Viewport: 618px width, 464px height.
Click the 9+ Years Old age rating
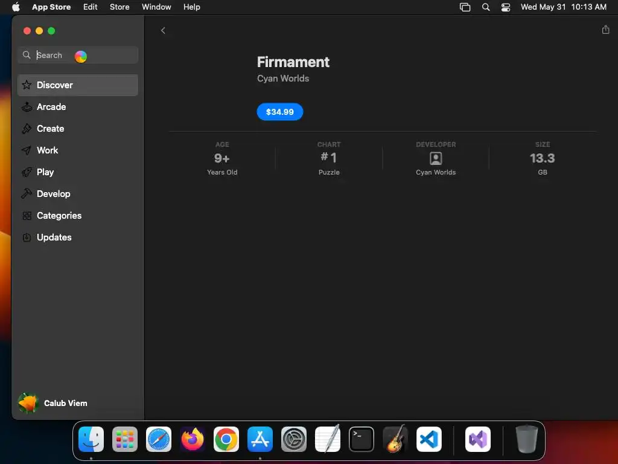click(222, 158)
